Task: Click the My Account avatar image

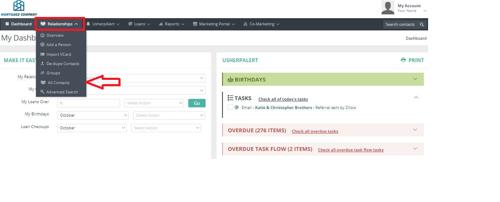Action: (388, 8)
